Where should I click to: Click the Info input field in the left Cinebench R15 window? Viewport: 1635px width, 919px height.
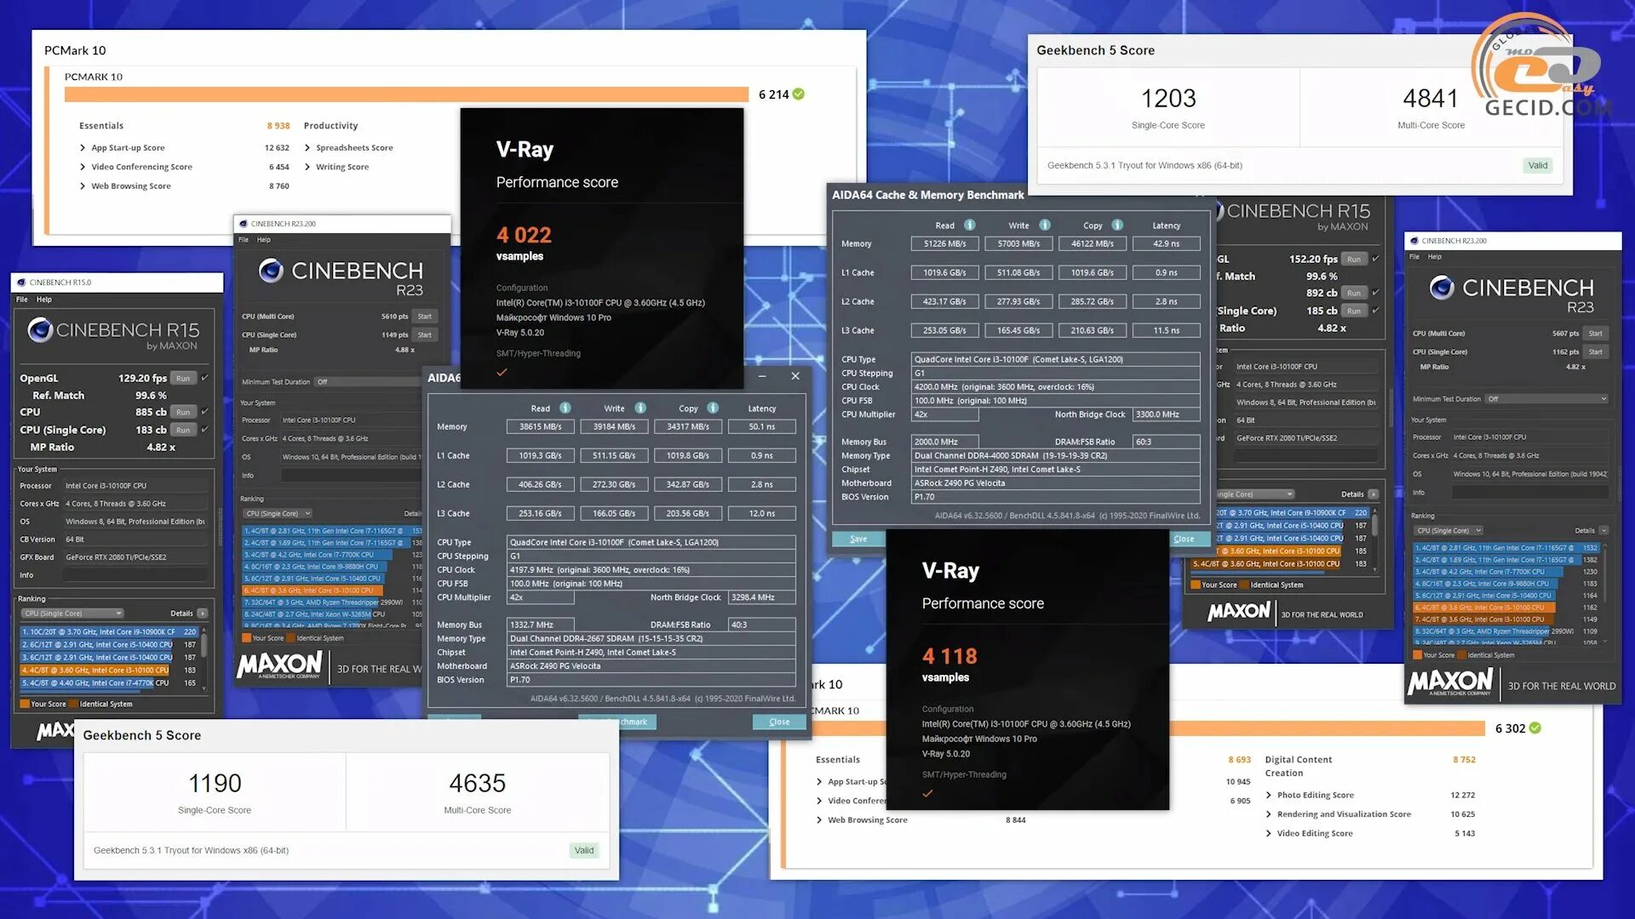135,575
